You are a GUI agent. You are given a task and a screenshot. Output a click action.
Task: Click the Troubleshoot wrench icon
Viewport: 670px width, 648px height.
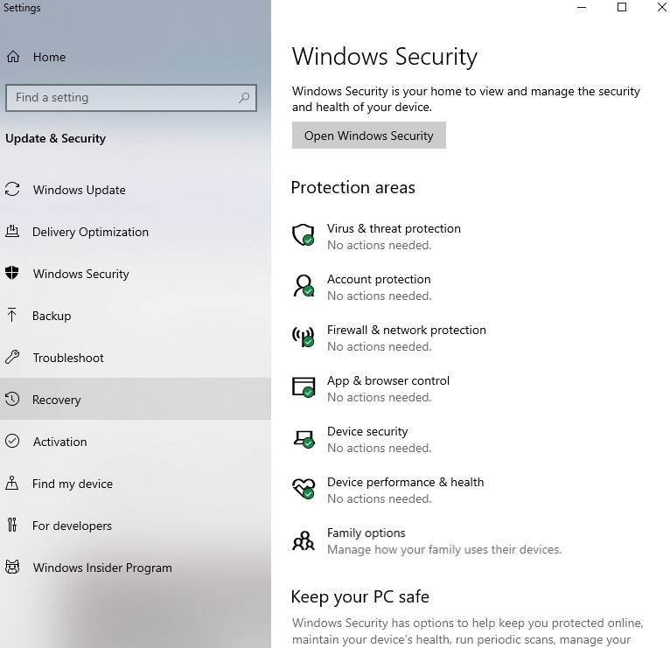tap(12, 357)
